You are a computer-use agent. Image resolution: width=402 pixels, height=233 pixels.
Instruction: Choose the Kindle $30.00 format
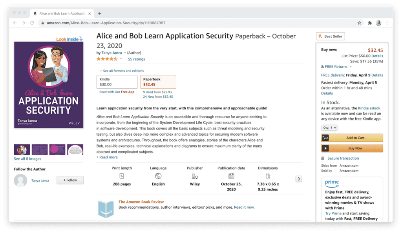pos(117,82)
